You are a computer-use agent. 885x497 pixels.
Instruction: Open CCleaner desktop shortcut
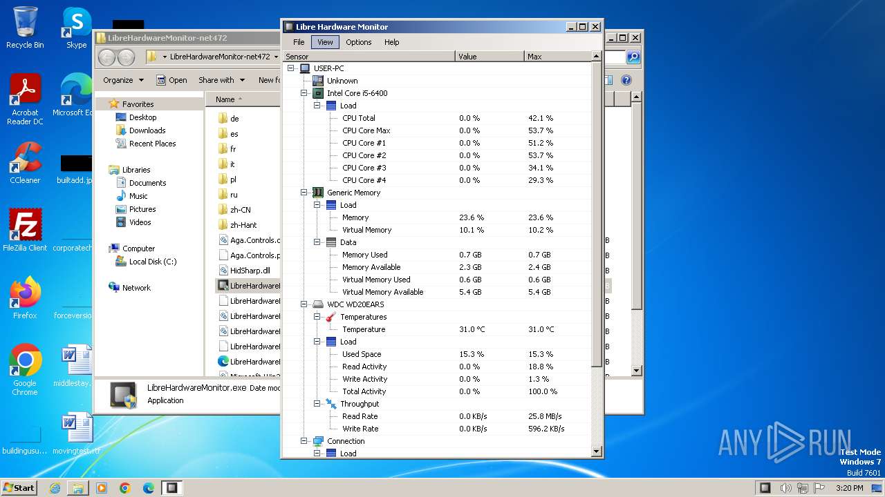point(25,163)
